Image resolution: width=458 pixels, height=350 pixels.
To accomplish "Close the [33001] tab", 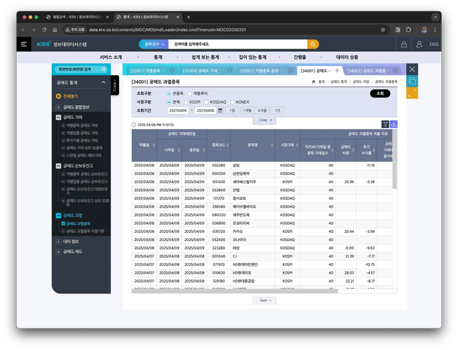I will coord(290,71).
